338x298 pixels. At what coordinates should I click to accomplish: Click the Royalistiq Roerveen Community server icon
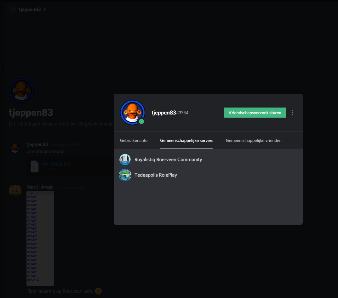point(125,160)
